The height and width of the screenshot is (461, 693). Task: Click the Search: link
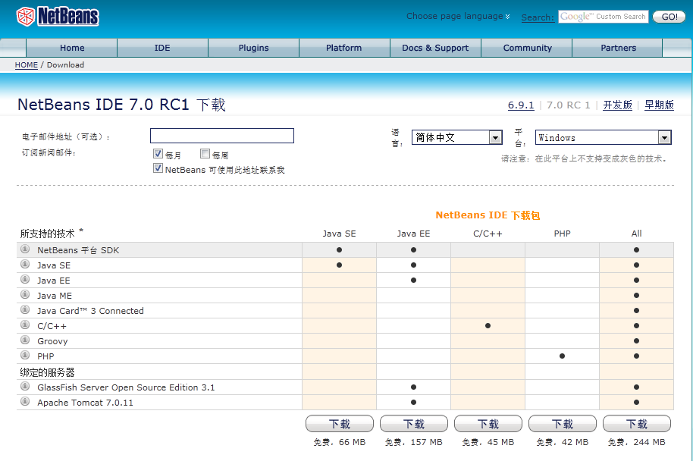[x=538, y=17]
